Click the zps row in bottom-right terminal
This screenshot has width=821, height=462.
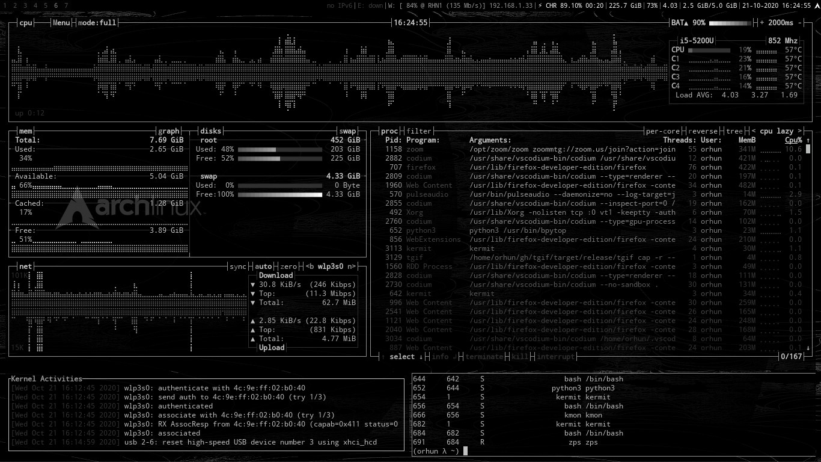point(505,442)
